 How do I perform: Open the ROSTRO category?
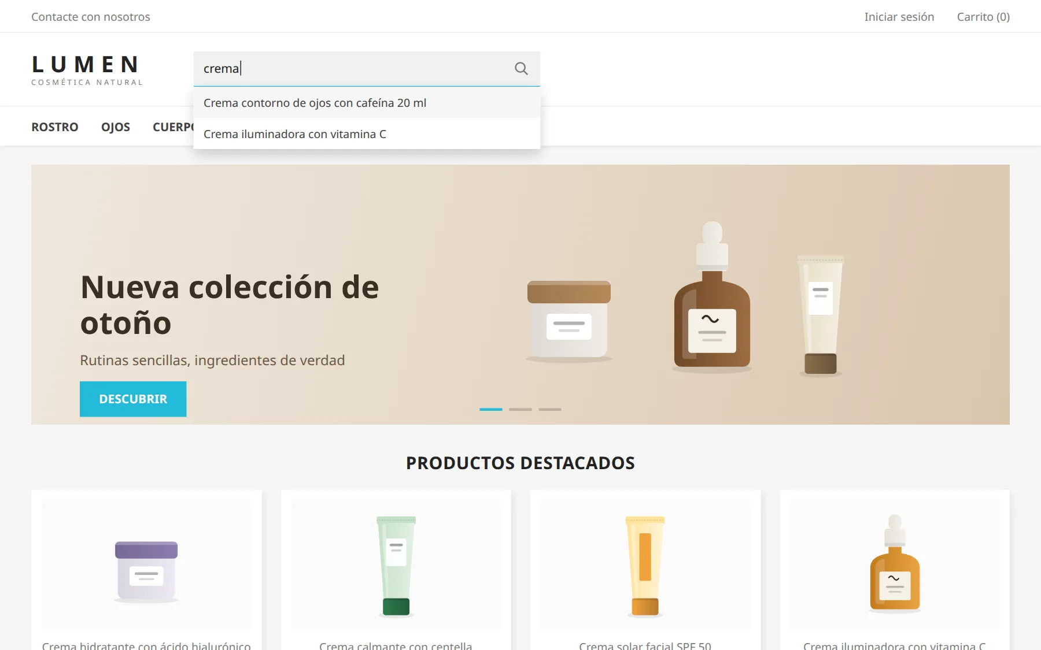pyautogui.click(x=55, y=127)
